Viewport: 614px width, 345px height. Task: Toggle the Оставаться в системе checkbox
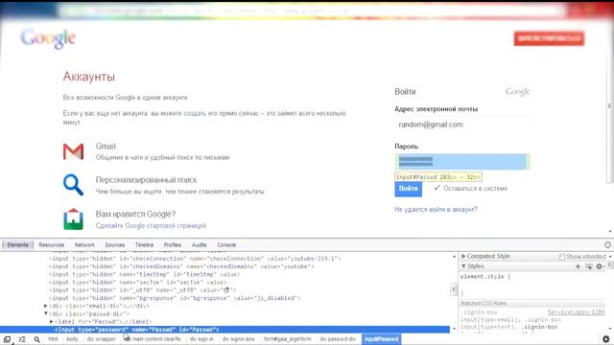click(437, 188)
